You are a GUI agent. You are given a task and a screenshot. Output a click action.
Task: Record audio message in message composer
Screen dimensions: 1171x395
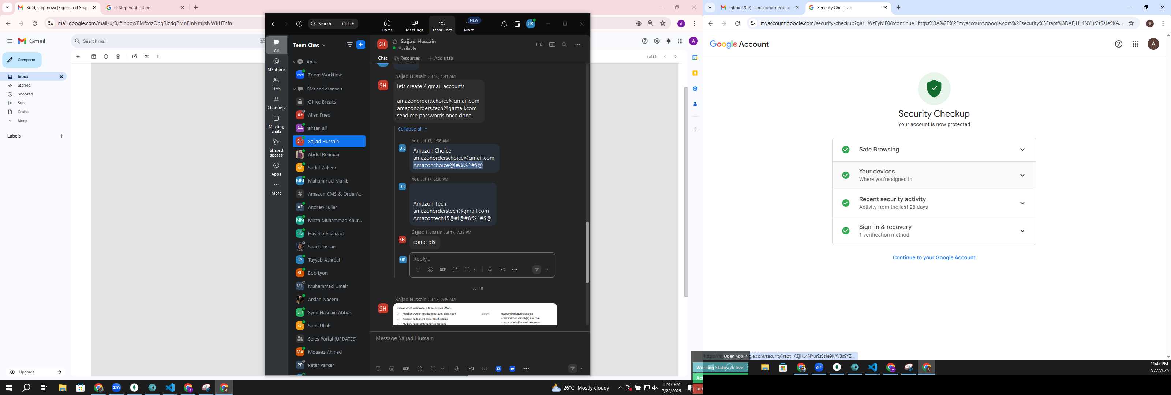click(457, 369)
